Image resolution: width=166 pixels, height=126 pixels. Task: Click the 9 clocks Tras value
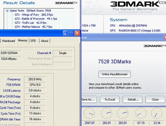(x=35, y=108)
